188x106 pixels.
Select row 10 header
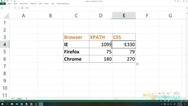click(5, 88)
